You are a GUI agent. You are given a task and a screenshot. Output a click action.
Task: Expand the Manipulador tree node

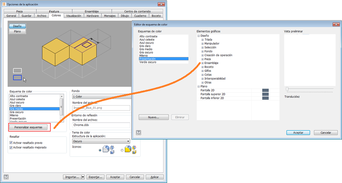(x=203, y=43)
